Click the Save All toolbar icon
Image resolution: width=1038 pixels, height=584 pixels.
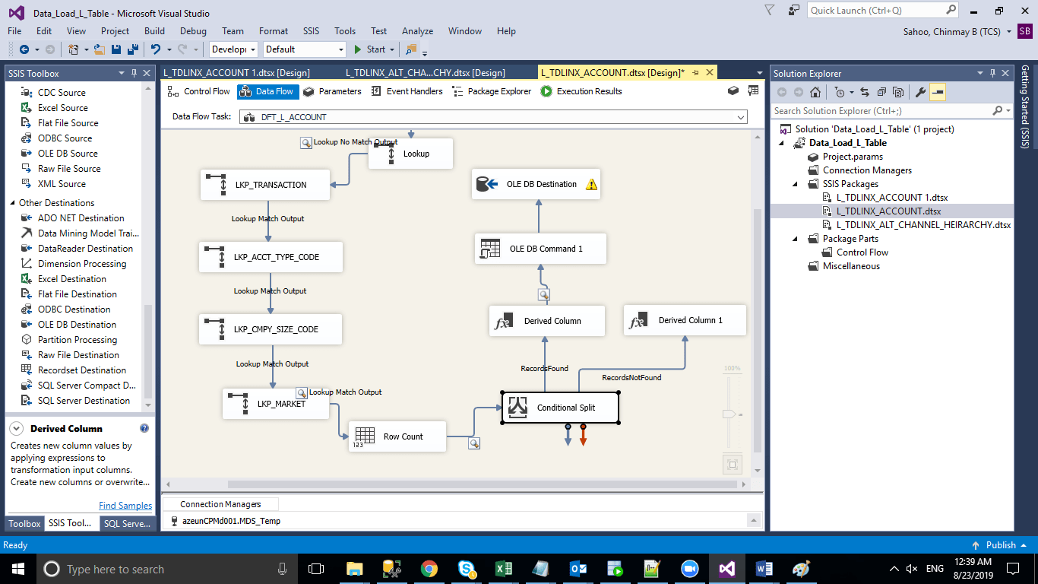coord(131,49)
